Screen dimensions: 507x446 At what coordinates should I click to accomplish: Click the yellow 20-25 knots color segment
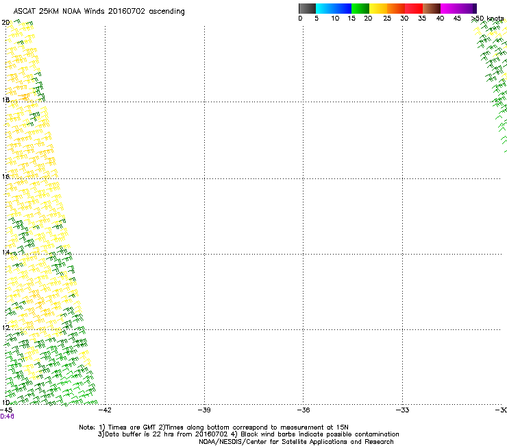click(x=378, y=8)
